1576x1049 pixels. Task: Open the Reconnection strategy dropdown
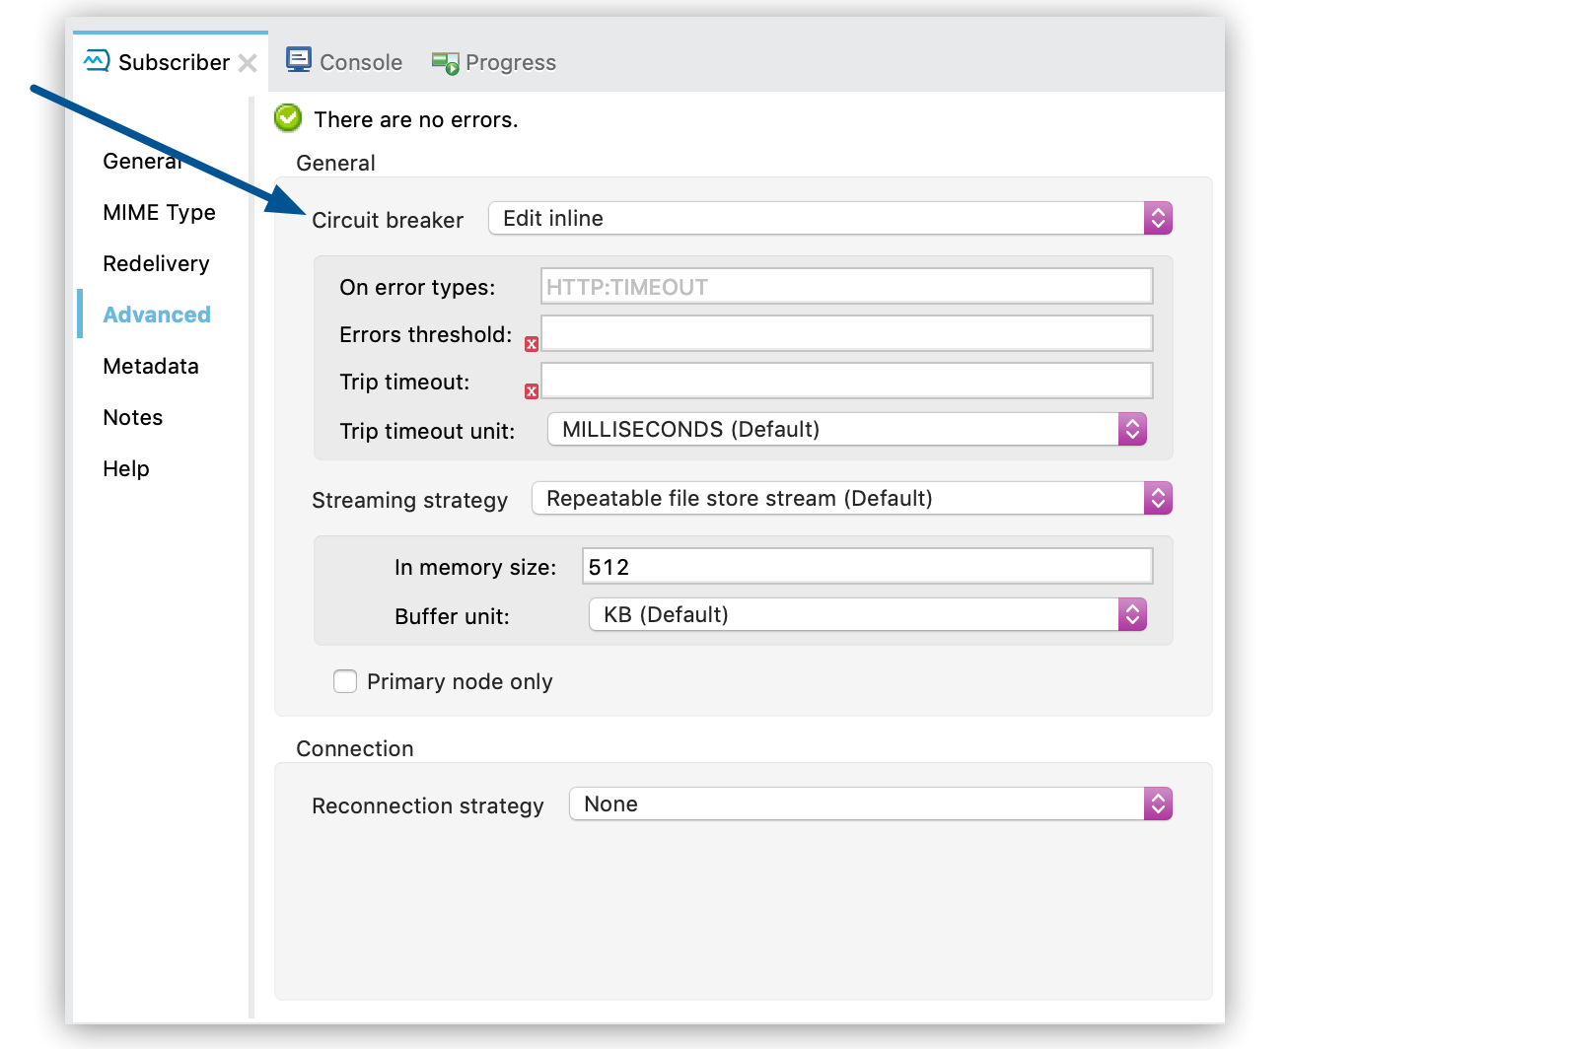tap(870, 804)
